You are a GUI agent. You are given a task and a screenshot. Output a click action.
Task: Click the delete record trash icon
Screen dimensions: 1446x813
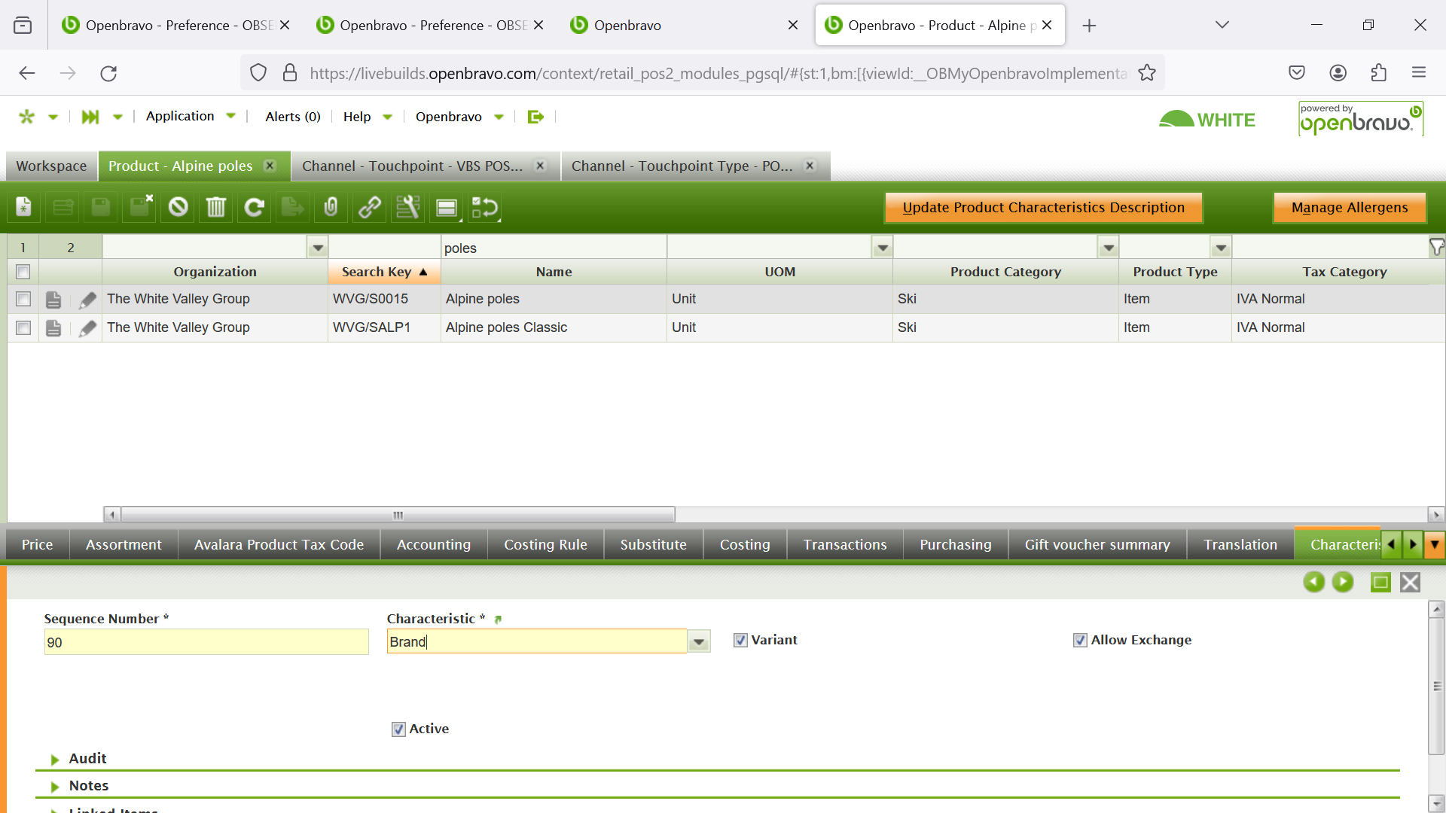point(216,207)
